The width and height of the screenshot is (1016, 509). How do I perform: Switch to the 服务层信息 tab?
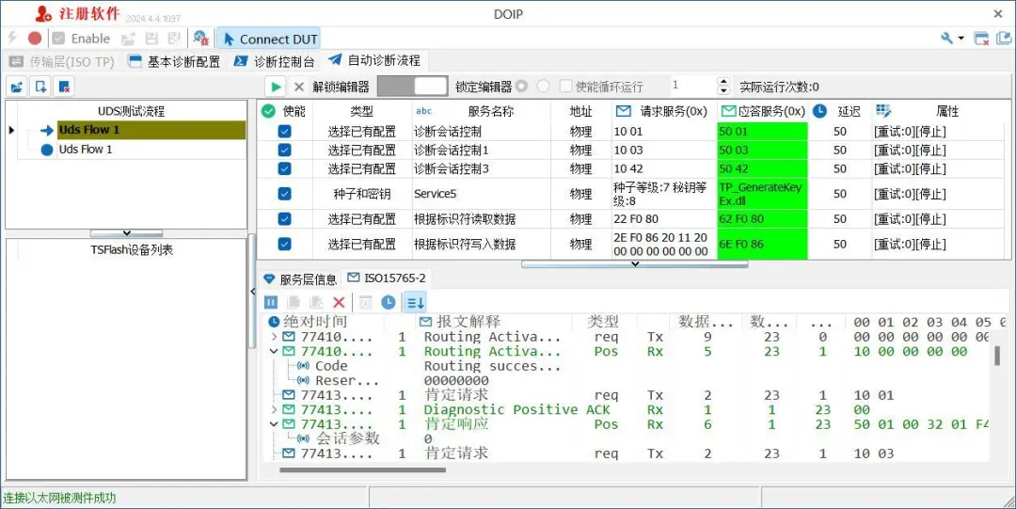tap(300, 279)
